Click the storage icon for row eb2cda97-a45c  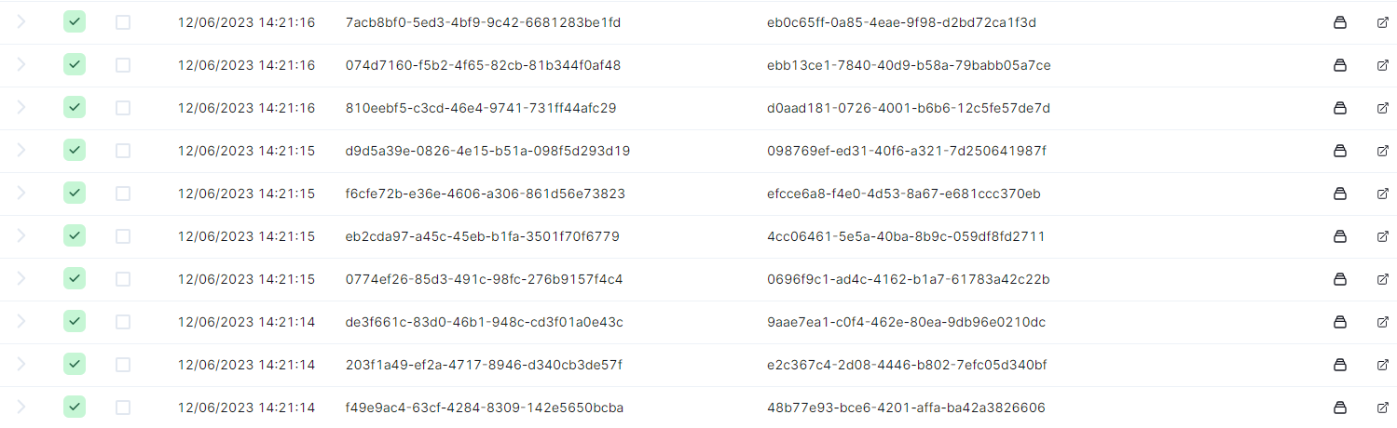1340,236
